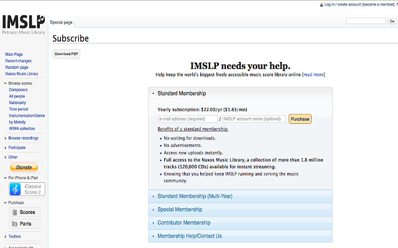Click the Subscribe page heading
Image resolution: width=398 pixels, height=248 pixels.
pyautogui.click(x=70, y=38)
